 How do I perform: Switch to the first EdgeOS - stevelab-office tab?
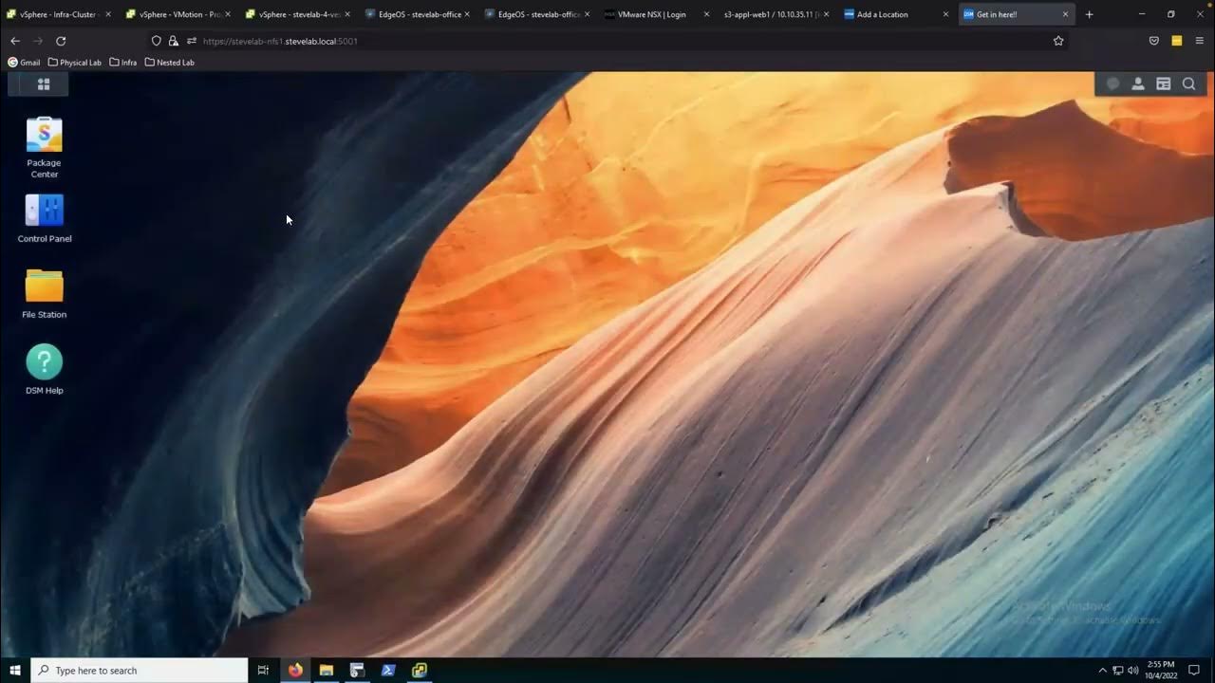[x=418, y=14]
